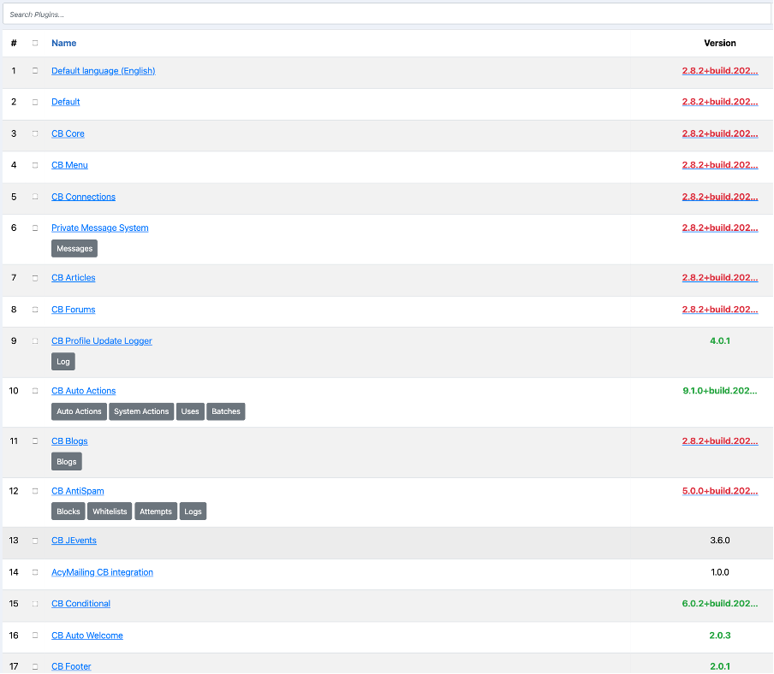Click the Whitelists button
Image resolution: width=774 pixels, height=674 pixels.
click(x=110, y=511)
